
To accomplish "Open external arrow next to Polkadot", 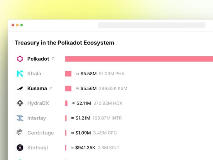I will click(x=53, y=59).
